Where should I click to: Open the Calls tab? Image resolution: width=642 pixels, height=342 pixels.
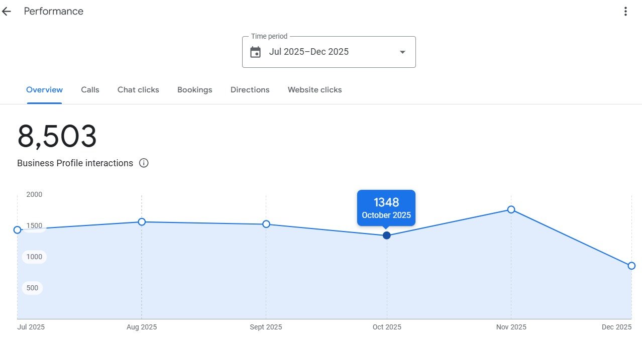pyautogui.click(x=90, y=90)
